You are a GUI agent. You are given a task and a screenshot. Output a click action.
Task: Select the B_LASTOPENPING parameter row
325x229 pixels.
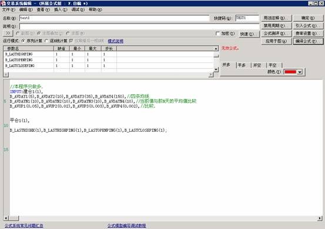(x=109, y=60)
